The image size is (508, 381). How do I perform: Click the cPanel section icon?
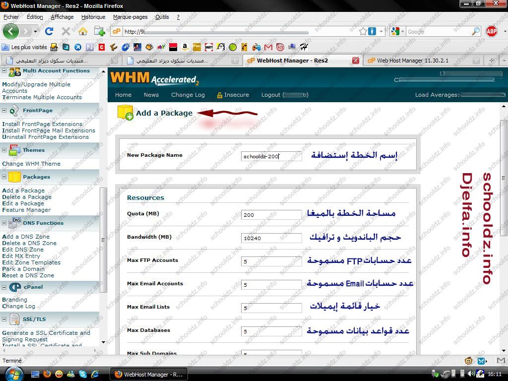(15, 287)
